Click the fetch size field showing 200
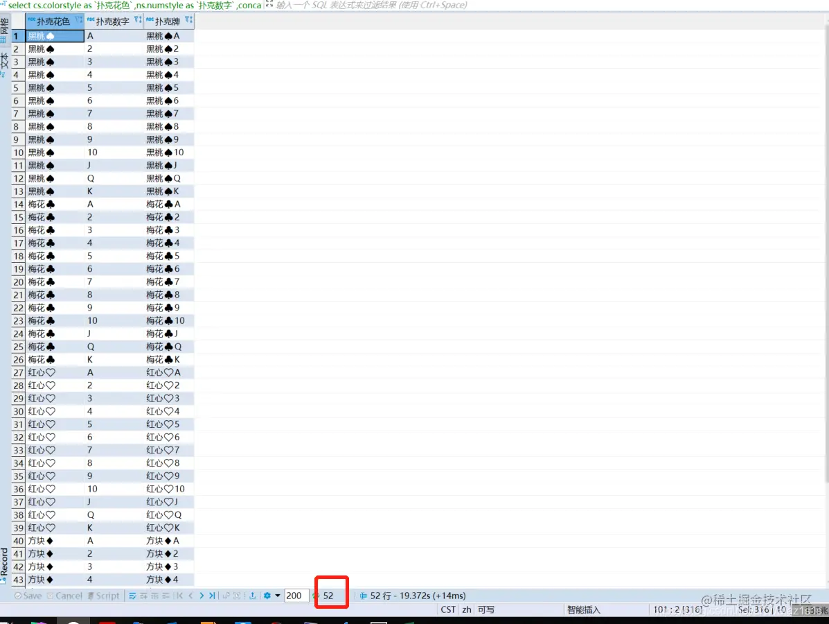Screen dimensions: 829x624 point(296,596)
